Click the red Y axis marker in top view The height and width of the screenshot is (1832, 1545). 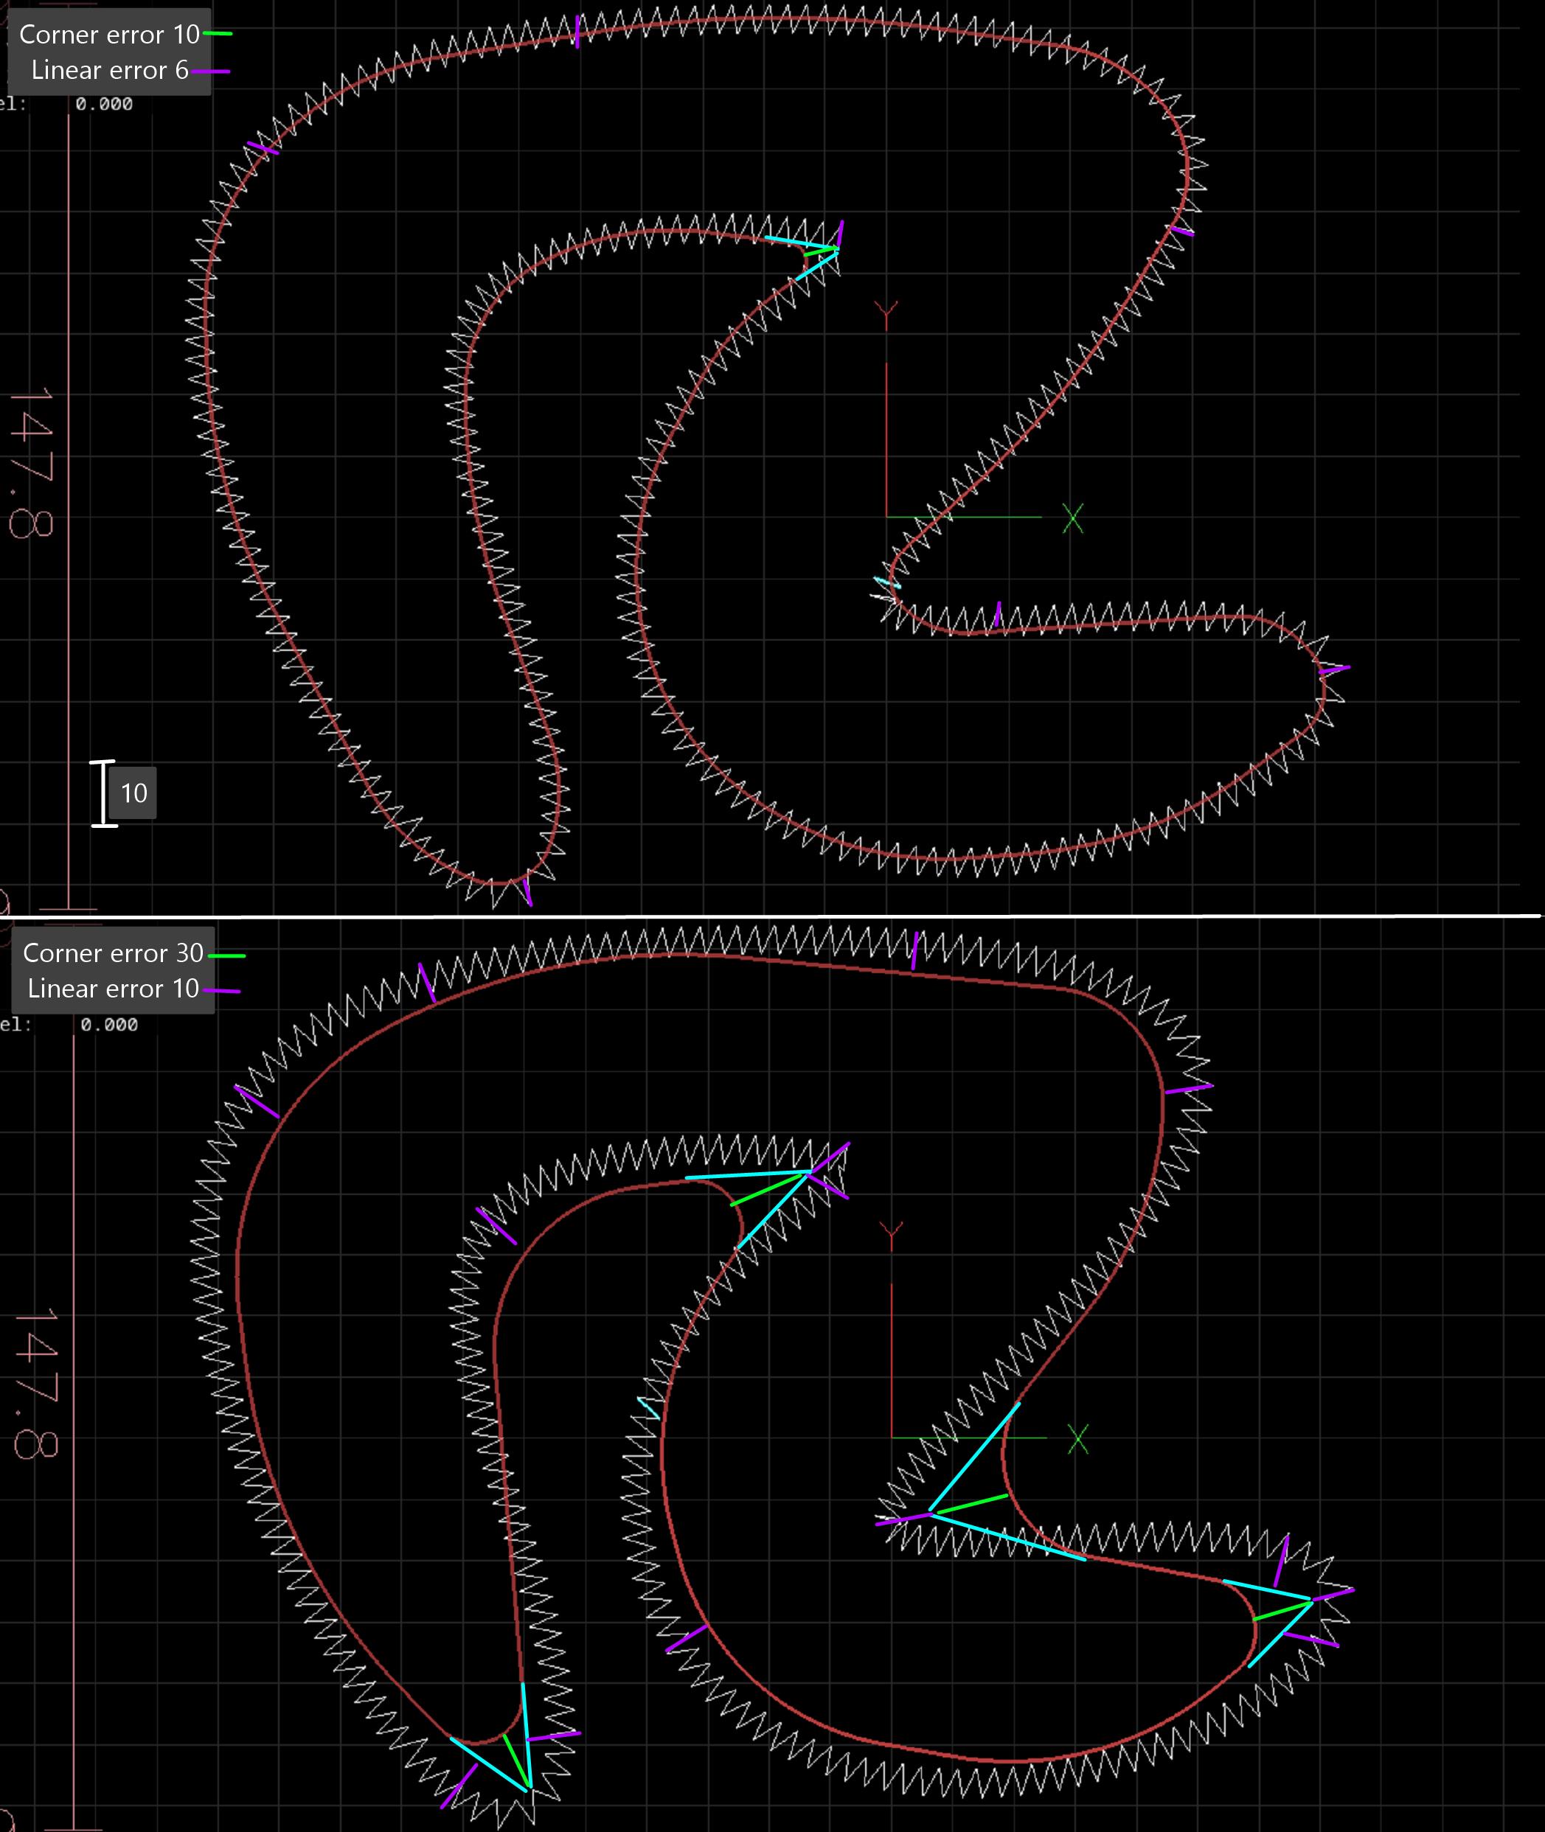coord(886,312)
